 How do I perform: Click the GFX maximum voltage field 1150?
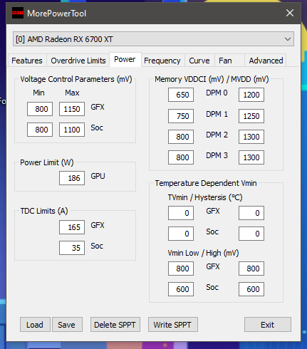pos(72,109)
